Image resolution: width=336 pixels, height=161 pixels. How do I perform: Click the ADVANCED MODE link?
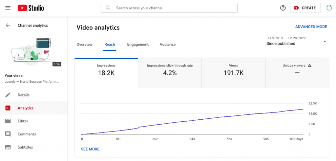(x=311, y=27)
